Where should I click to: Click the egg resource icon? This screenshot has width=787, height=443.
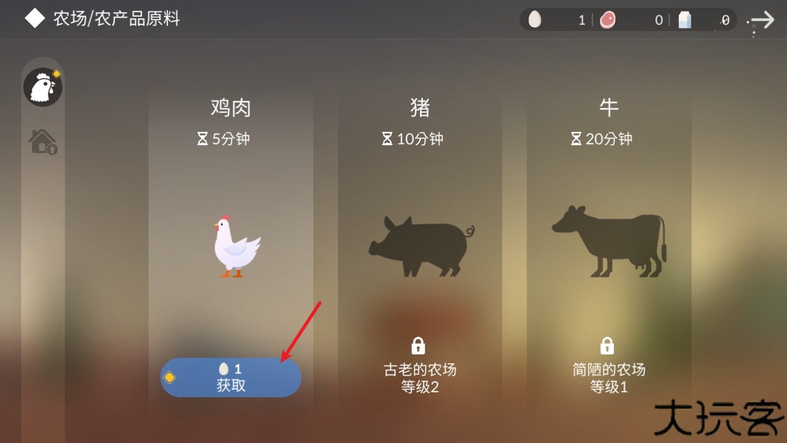[x=535, y=19]
